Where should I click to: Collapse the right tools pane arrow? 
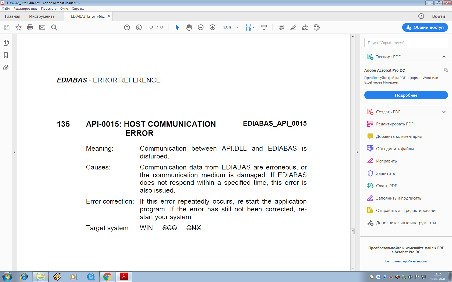[x=358, y=153]
